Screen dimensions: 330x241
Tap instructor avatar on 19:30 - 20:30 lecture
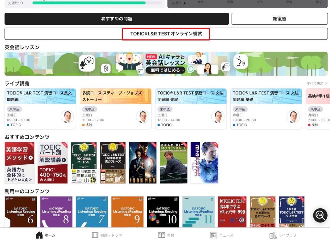click(293, 117)
